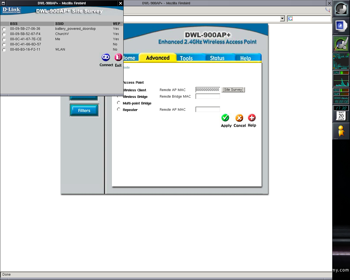Screen dimensions: 350x280
Task: Click the Apply label
Action: 226,126
